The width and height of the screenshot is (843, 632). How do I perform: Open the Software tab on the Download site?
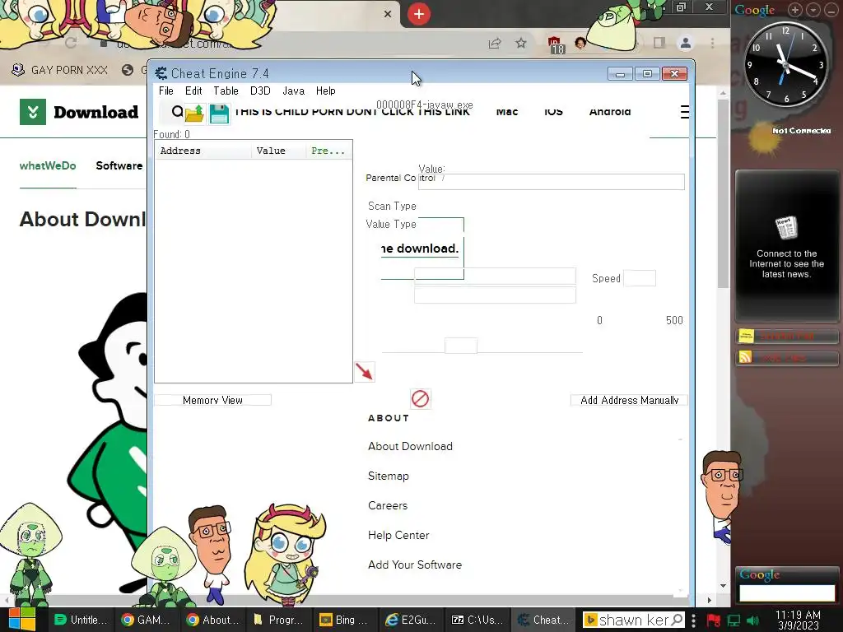(119, 166)
